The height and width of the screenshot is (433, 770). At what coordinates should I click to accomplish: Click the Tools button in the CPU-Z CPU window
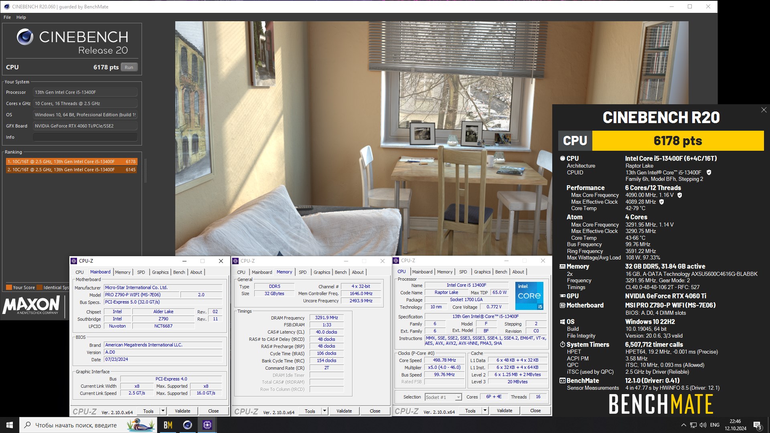click(x=470, y=411)
